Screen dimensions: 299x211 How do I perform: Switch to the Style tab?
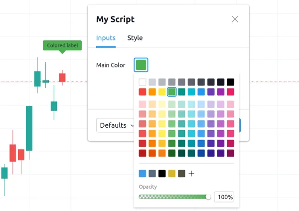(x=135, y=38)
